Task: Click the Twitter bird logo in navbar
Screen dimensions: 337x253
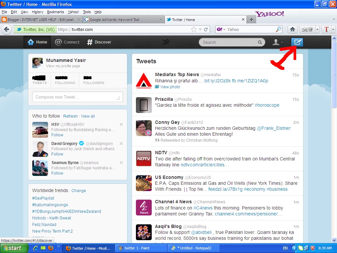Action: 166,42
